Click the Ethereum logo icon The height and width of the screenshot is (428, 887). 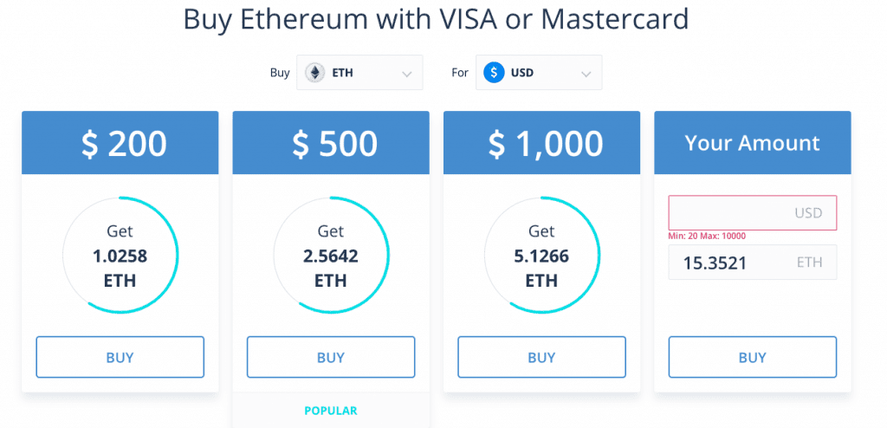coord(314,73)
